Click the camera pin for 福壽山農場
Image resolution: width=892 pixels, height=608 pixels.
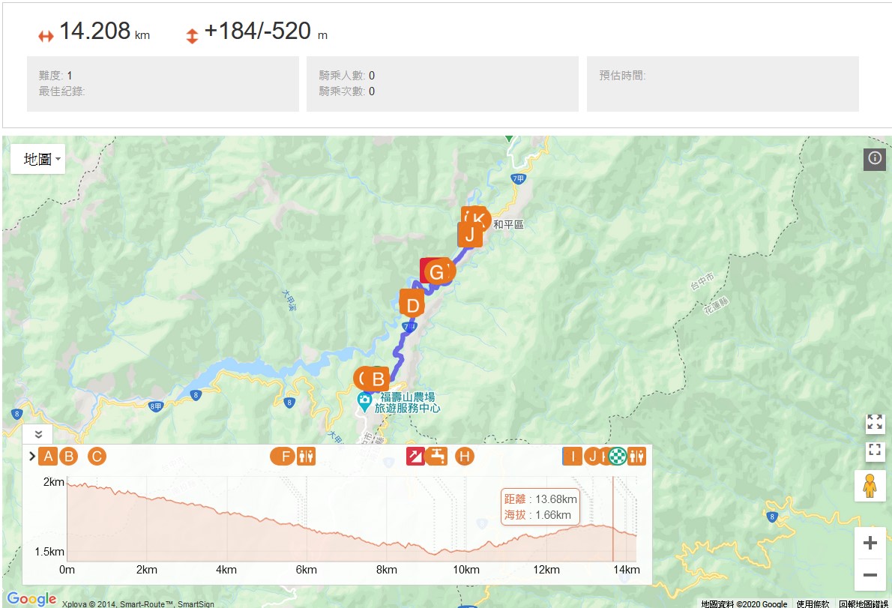[364, 401]
